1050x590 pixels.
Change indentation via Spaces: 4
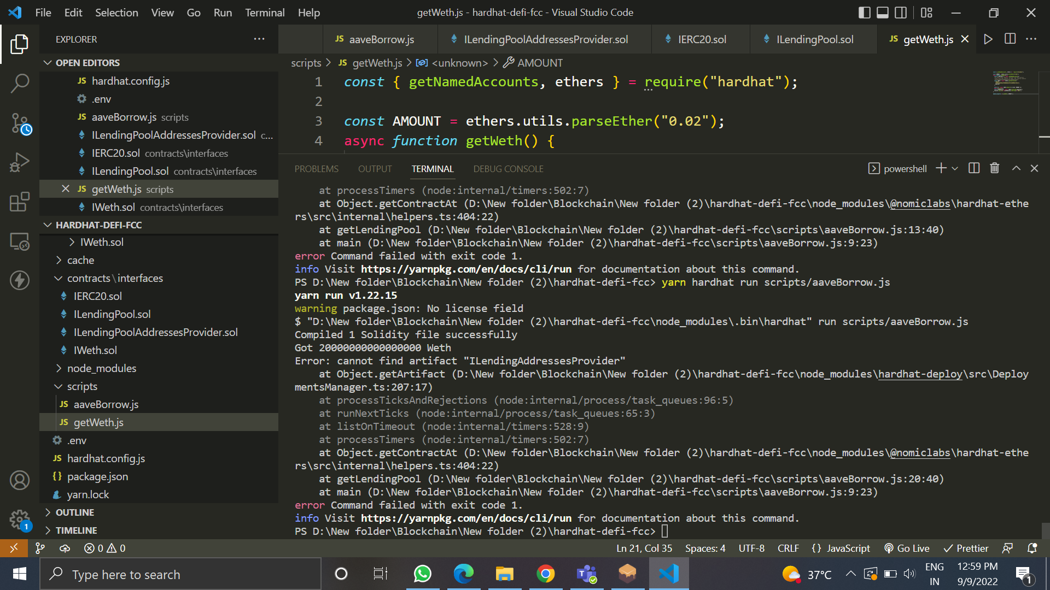(705, 548)
